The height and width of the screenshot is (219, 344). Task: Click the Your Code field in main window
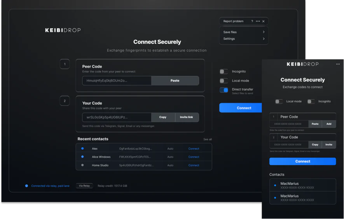[117, 117]
